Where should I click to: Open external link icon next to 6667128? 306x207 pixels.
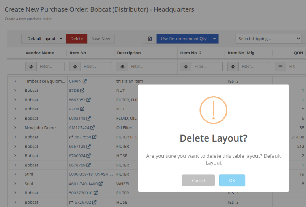88,146
